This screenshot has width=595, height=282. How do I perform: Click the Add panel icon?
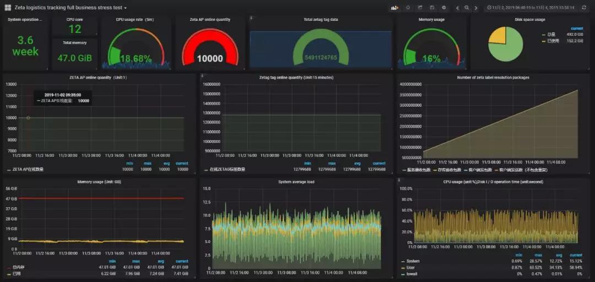[x=394, y=8]
